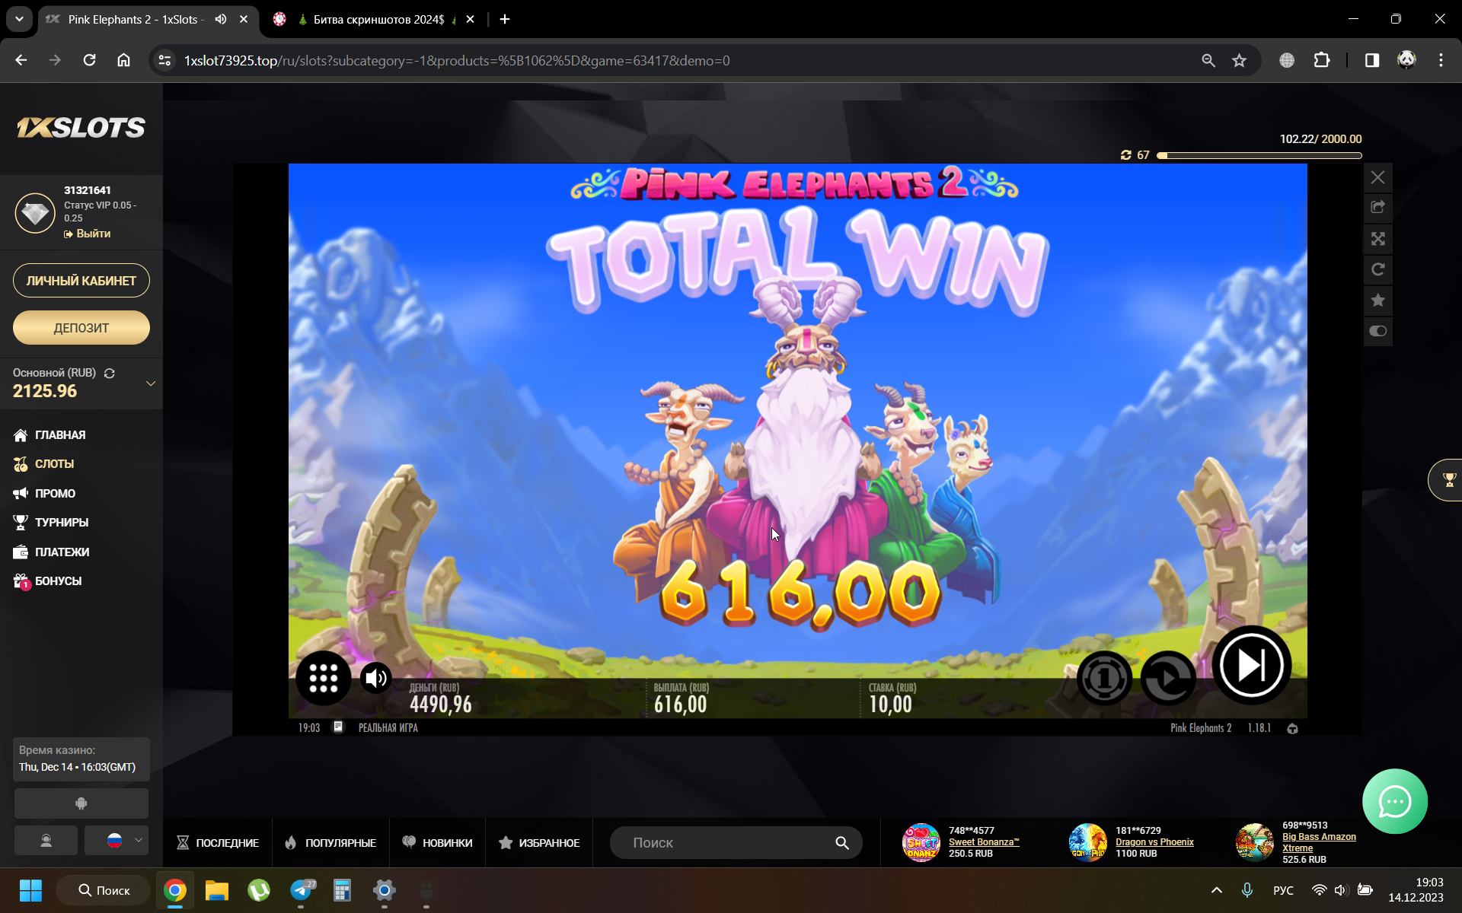Toggle the switch in the game side panel
The width and height of the screenshot is (1462, 913).
[x=1377, y=331]
